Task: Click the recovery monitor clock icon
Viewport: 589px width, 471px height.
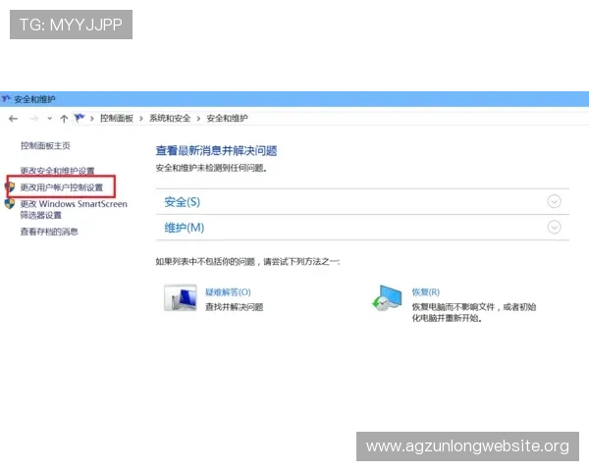Action: [387, 298]
